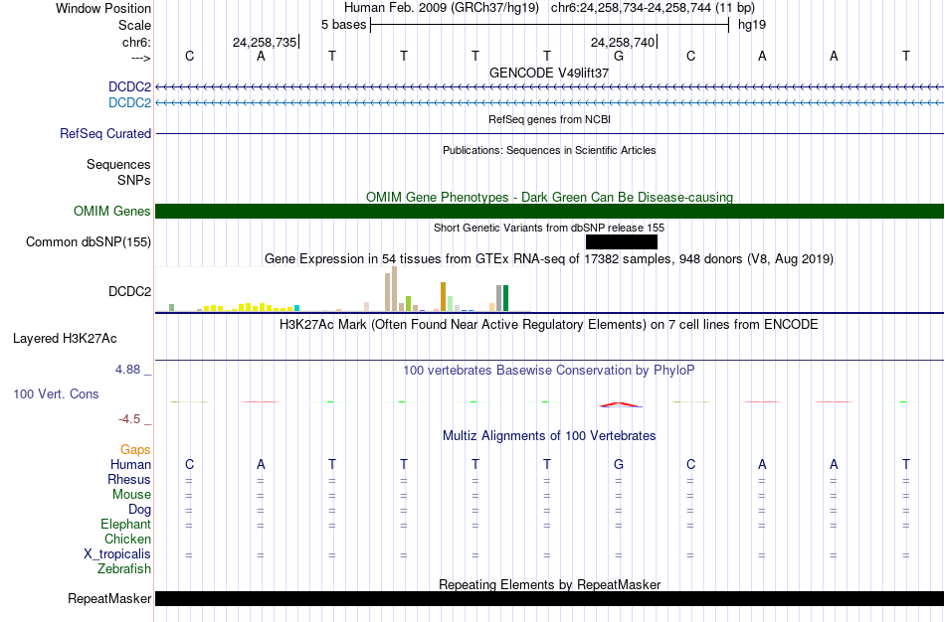Viewport: 945px width, 622px height.
Task: Click the Layered H3K27Ac track label
Action: coord(65,339)
